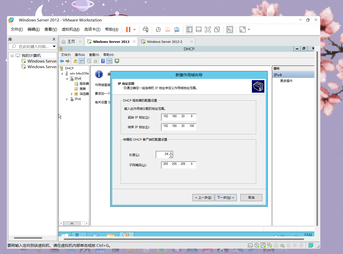Click the hard disk status icon

250,245
